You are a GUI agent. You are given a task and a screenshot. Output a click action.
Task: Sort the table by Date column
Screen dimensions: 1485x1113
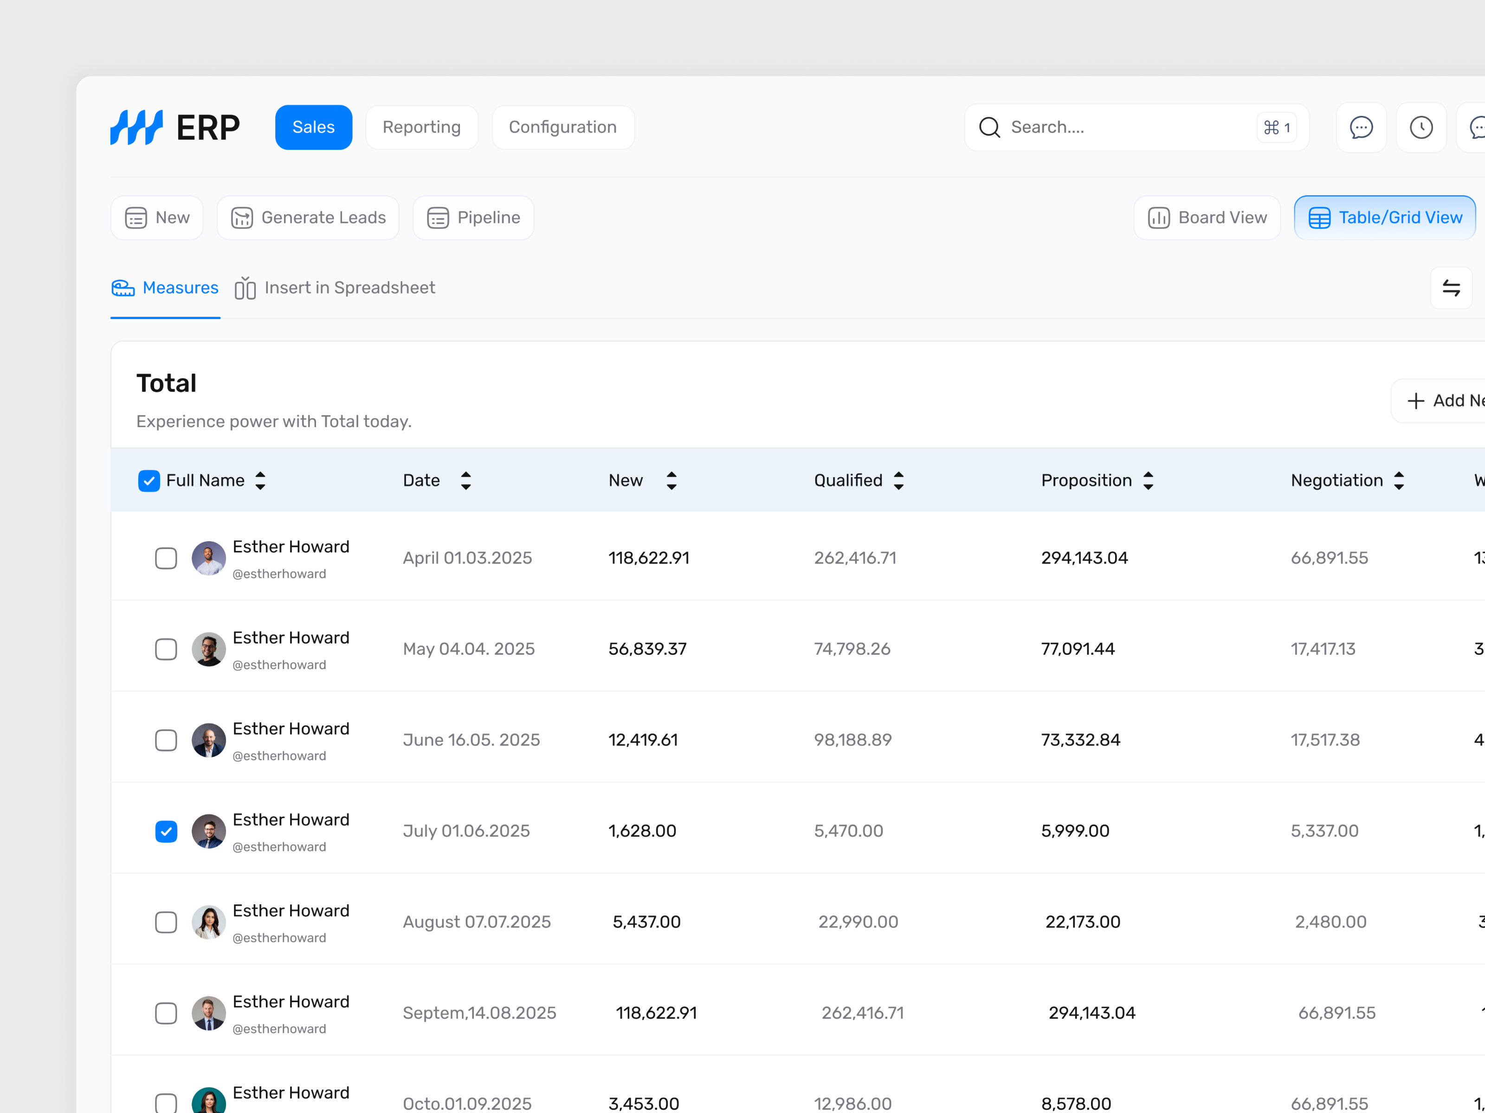465,480
